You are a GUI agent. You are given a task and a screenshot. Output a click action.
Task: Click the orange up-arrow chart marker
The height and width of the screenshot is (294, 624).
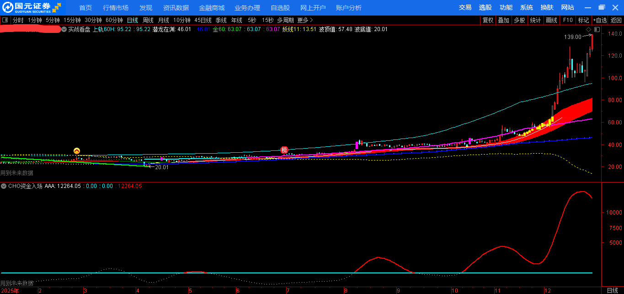[x=77, y=151]
